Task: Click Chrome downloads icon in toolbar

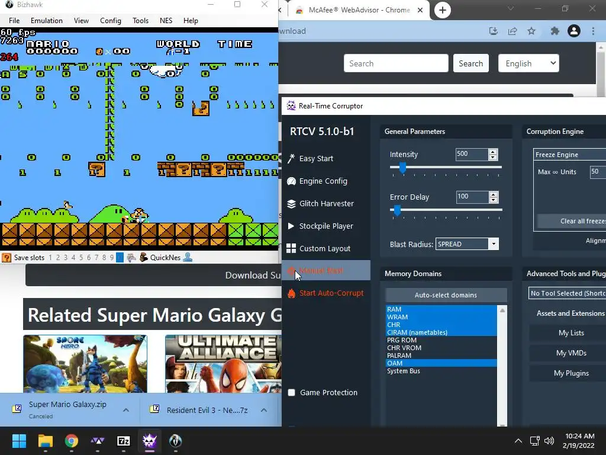Action: pos(494,31)
